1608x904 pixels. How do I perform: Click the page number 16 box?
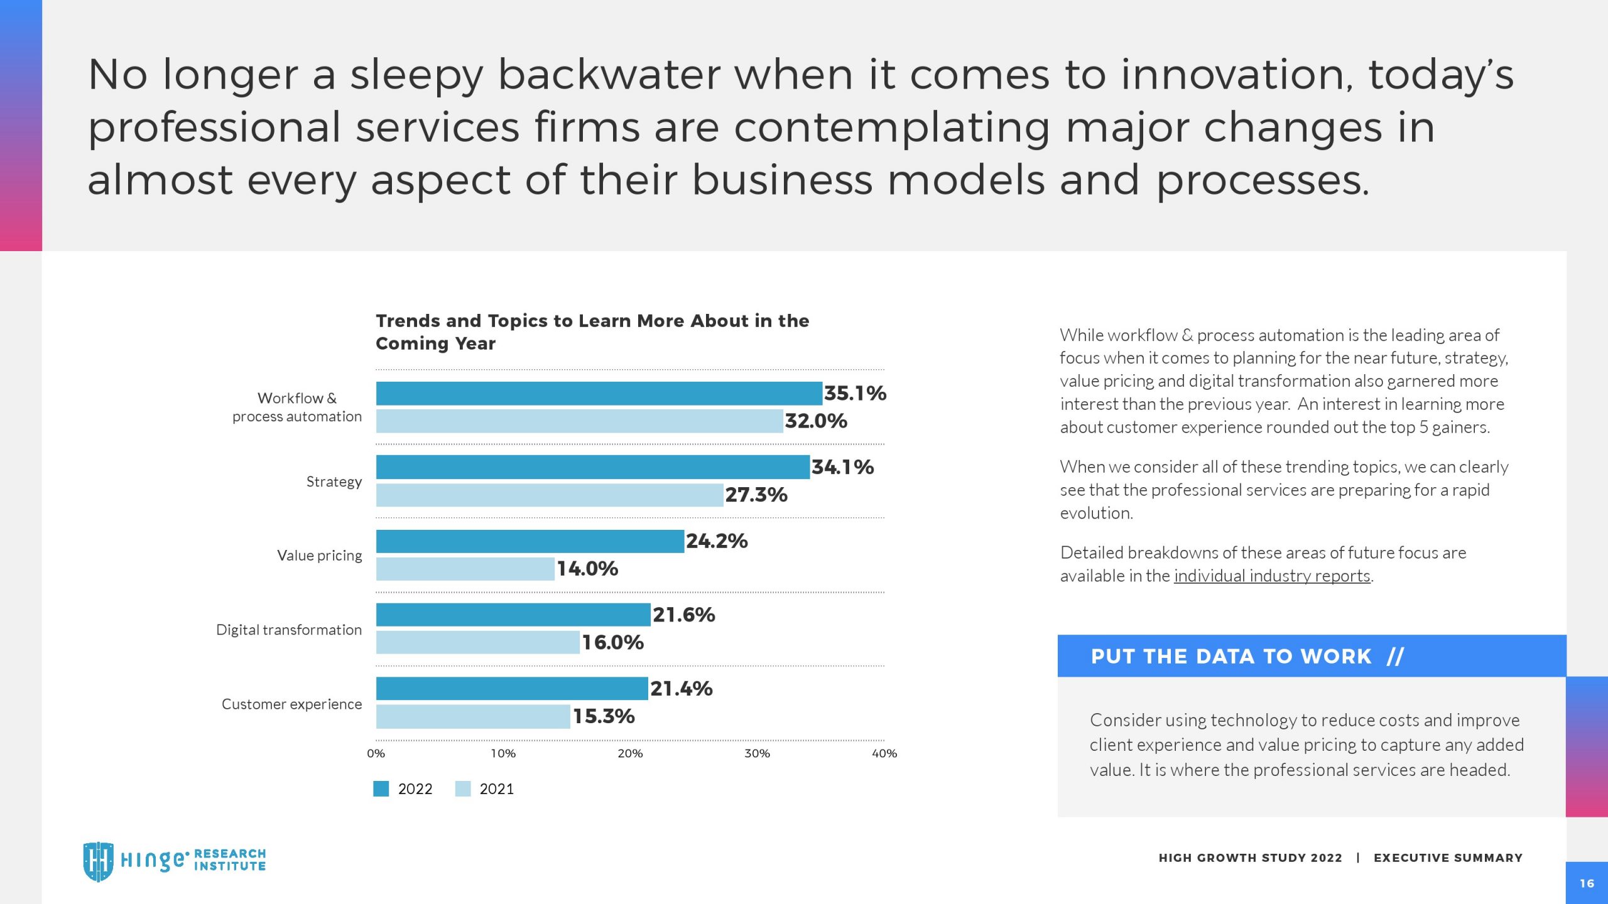pos(1587,883)
